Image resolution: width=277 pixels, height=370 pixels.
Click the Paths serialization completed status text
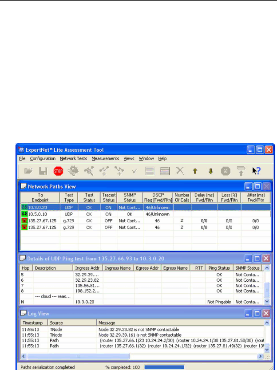47,367
